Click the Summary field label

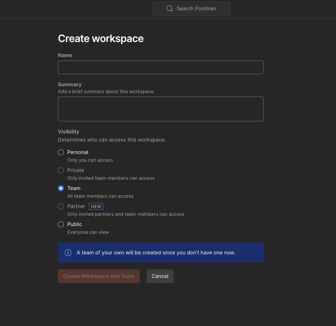click(x=69, y=85)
